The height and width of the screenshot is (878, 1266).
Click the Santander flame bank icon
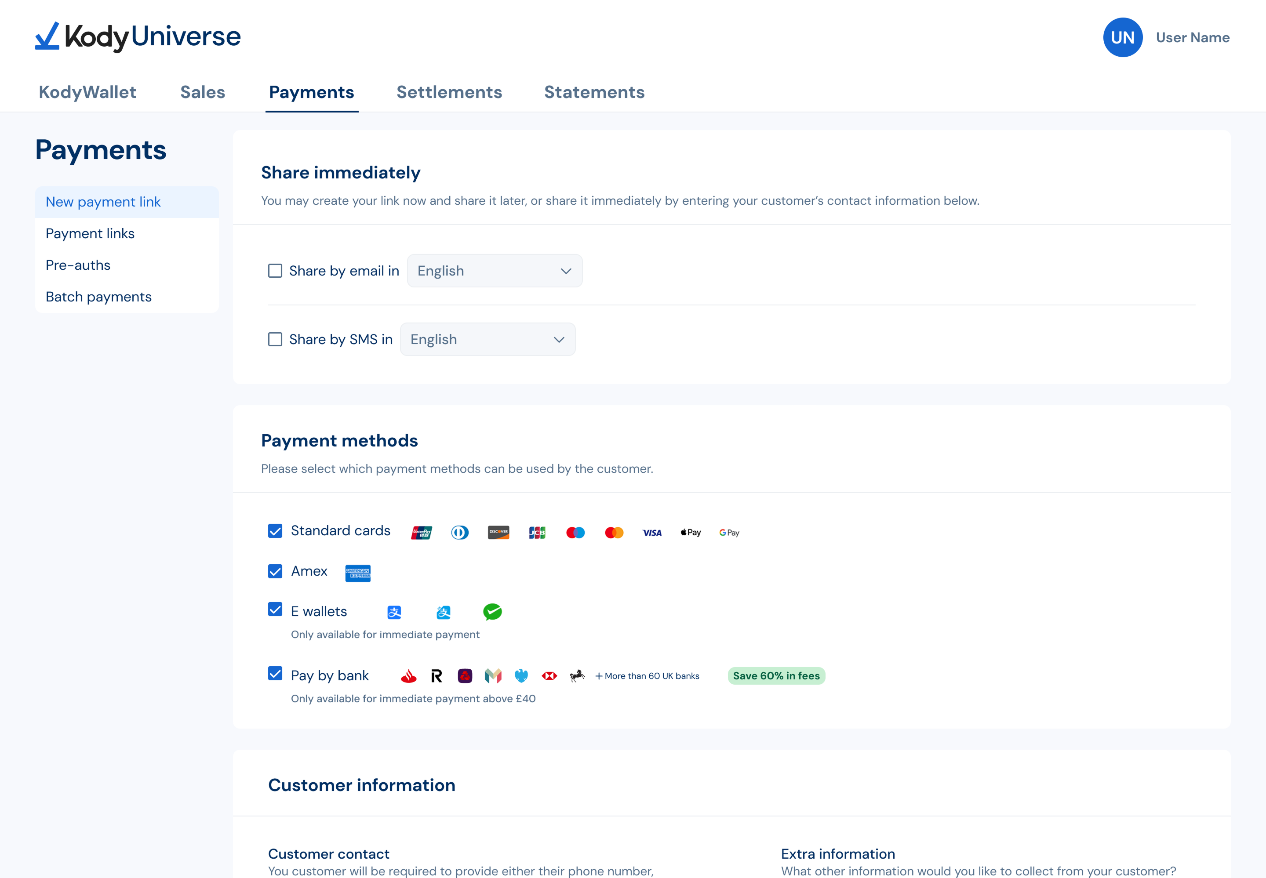click(409, 676)
